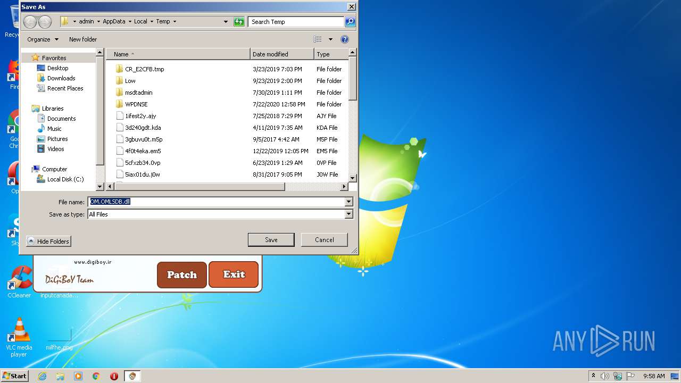Select file 3d240gdt.kda
The height and width of the screenshot is (383, 681).
pyautogui.click(x=143, y=128)
